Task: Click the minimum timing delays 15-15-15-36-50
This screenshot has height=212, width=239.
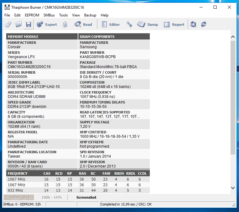Action: pos(93,107)
